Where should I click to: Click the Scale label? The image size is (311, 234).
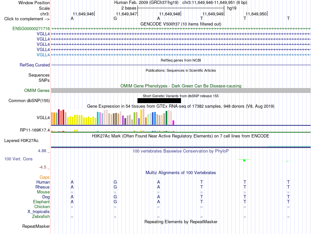44,8
